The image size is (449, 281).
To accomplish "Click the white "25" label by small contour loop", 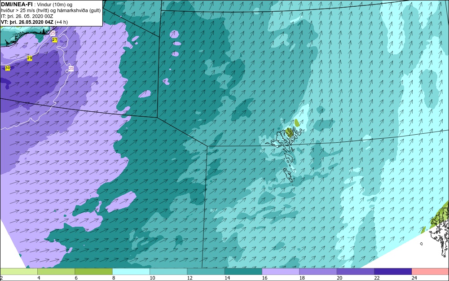I will pyautogui.click(x=71, y=69).
